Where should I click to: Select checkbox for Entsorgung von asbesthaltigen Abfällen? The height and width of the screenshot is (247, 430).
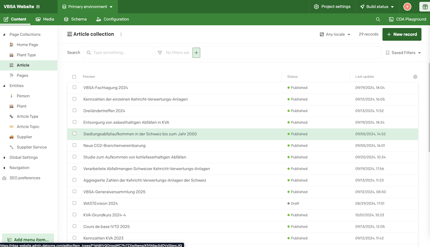point(75,122)
